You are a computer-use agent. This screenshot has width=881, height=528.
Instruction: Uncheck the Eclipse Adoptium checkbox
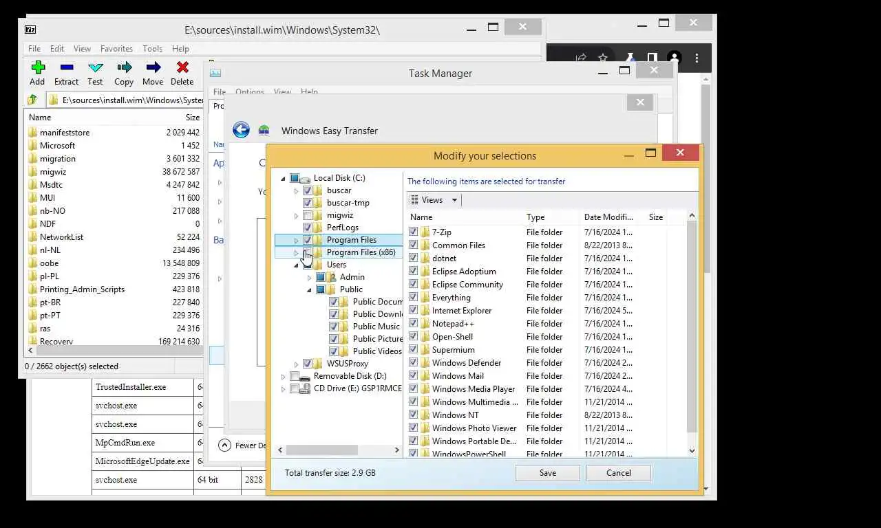(413, 271)
